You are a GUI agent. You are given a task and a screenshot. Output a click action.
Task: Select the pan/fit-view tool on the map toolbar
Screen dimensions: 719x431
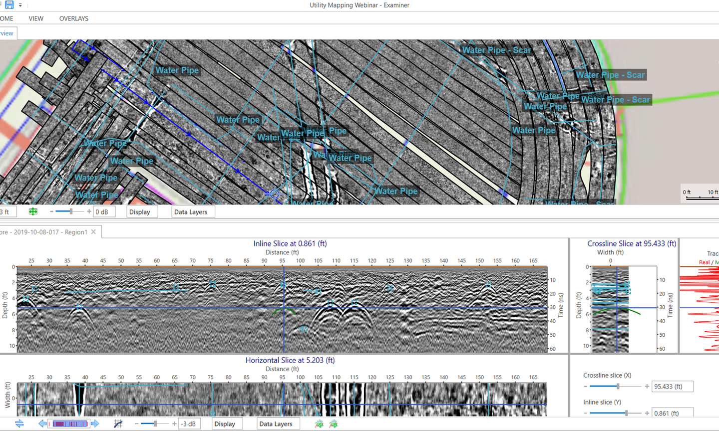(x=32, y=212)
